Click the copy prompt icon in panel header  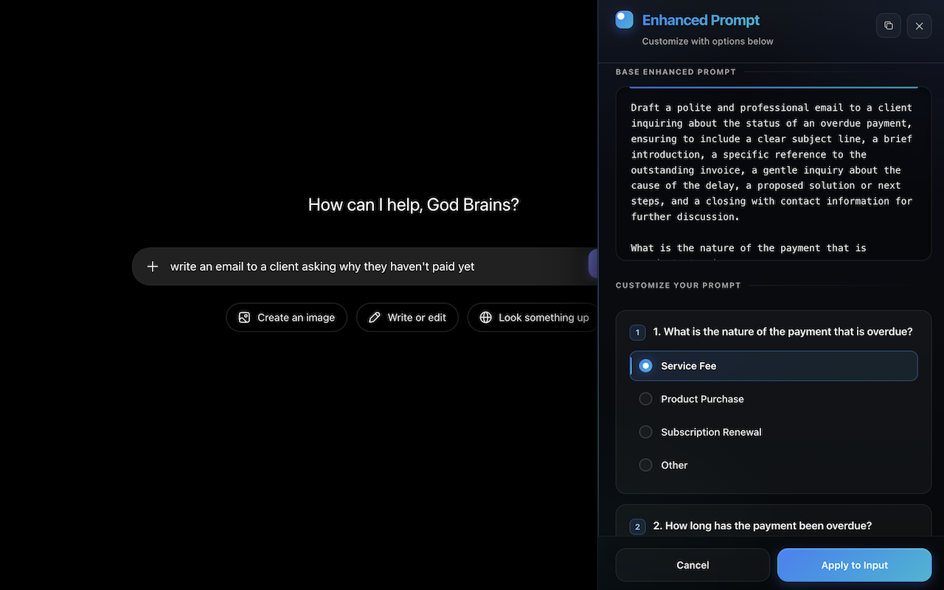(x=889, y=26)
